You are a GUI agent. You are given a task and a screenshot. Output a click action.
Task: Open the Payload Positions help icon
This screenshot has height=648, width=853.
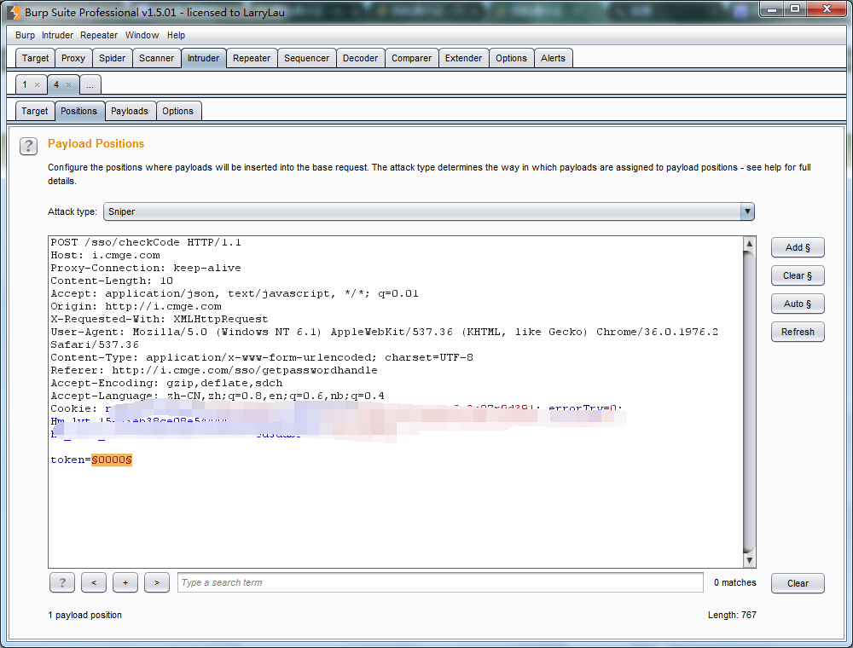(28, 147)
